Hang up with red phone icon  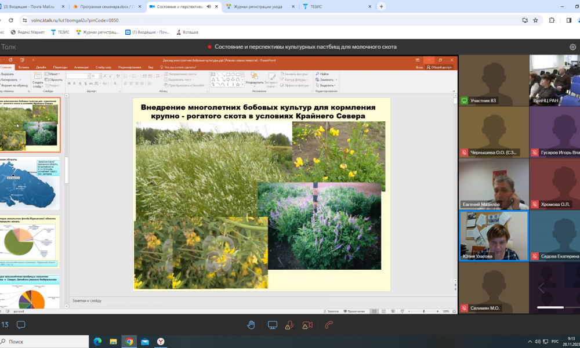329,325
